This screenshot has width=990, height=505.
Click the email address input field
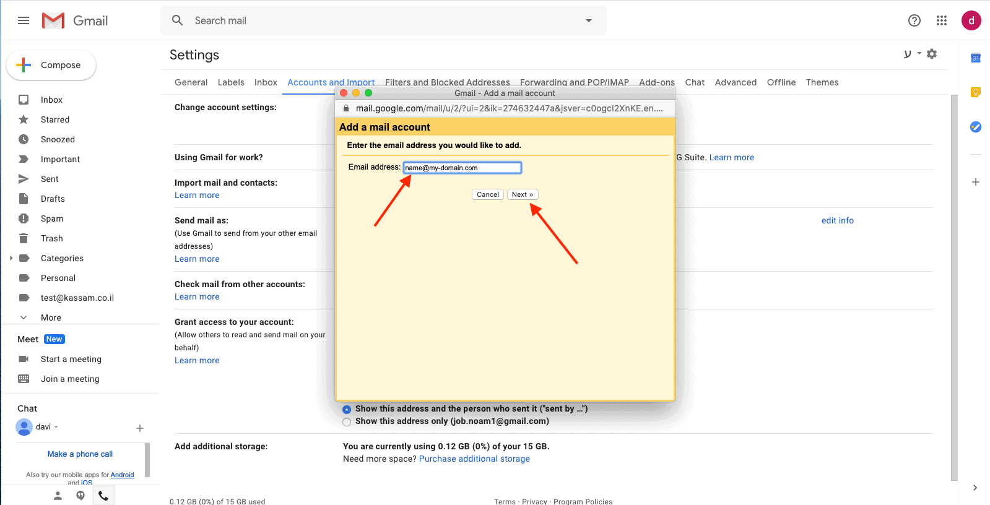(462, 168)
